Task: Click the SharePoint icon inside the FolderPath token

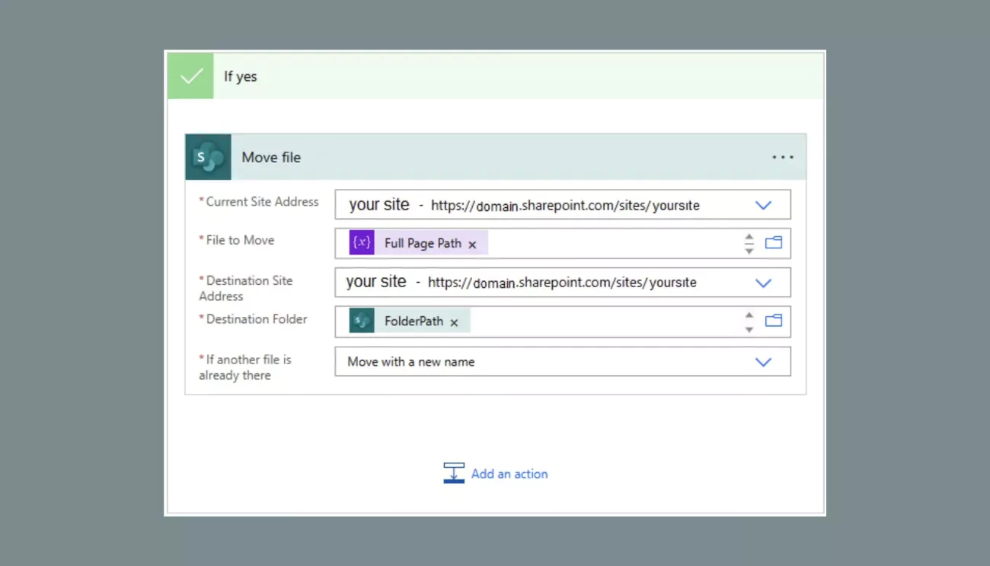Action: (x=361, y=321)
